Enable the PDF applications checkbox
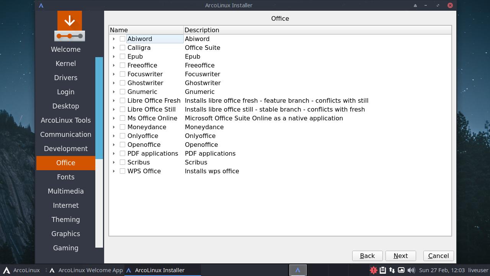The width and height of the screenshot is (490, 276). (x=122, y=153)
